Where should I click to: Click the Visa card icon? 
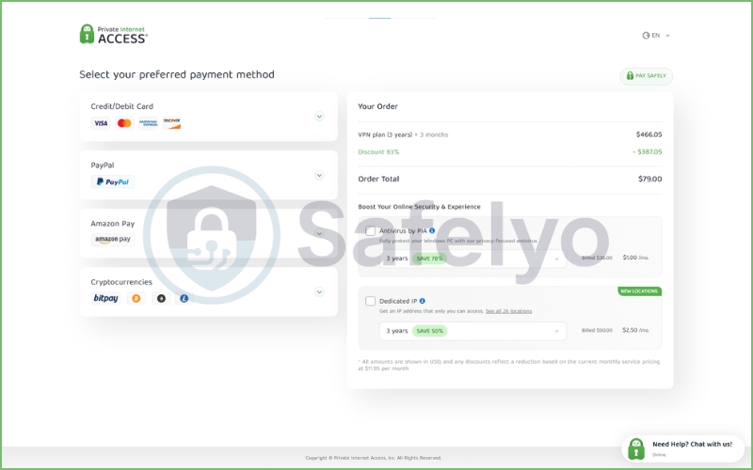click(x=101, y=123)
